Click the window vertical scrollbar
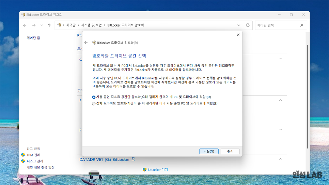Screen dimensions: 329x185 pyautogui.click(x=308, y=97)
